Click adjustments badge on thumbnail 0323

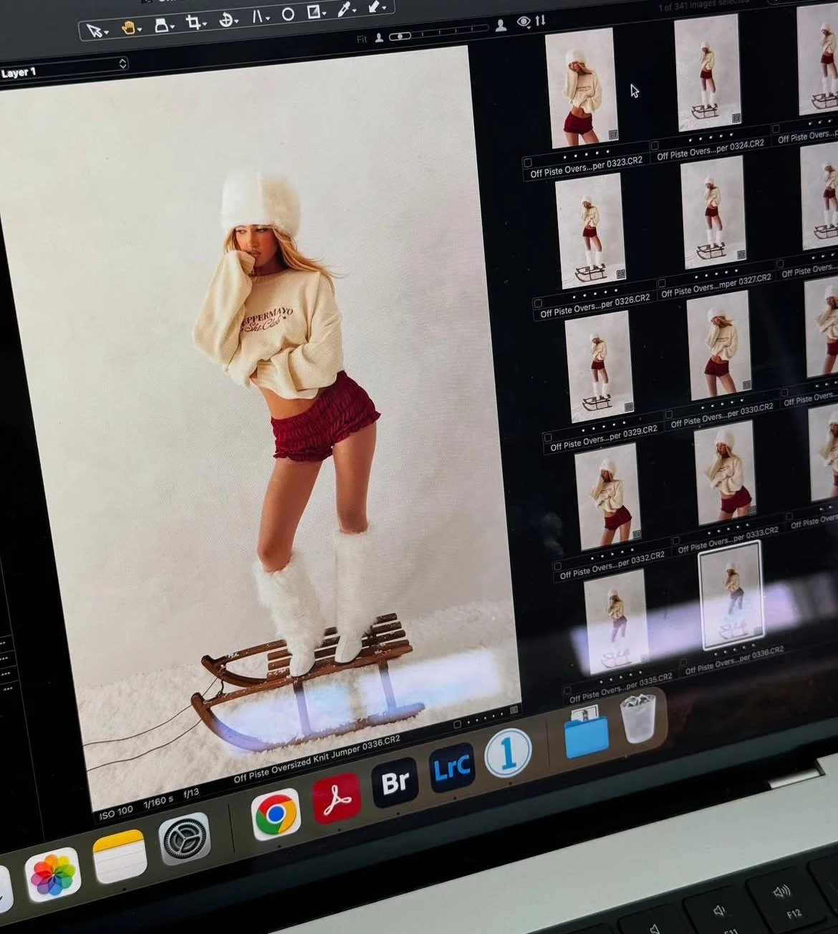(612, 135)
